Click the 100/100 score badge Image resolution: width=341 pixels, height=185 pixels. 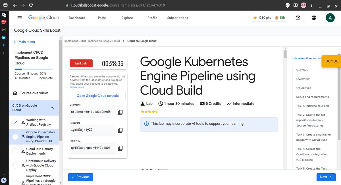[331, 61]
